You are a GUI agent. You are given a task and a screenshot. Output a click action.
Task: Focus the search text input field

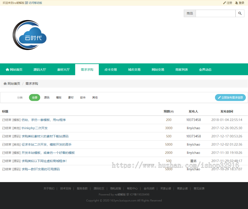[215, 13]
